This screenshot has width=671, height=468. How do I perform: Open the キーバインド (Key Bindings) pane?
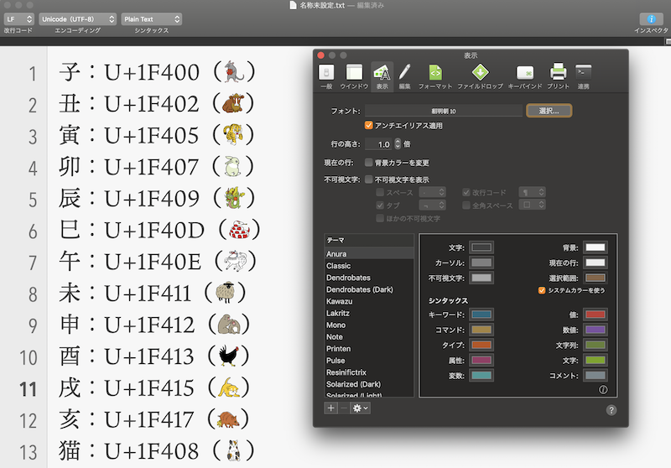pyautogui.click(x=525, y=74)
